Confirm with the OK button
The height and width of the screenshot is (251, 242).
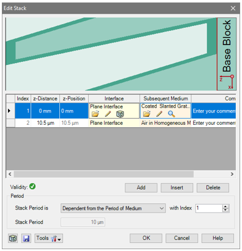pos(146,238)
